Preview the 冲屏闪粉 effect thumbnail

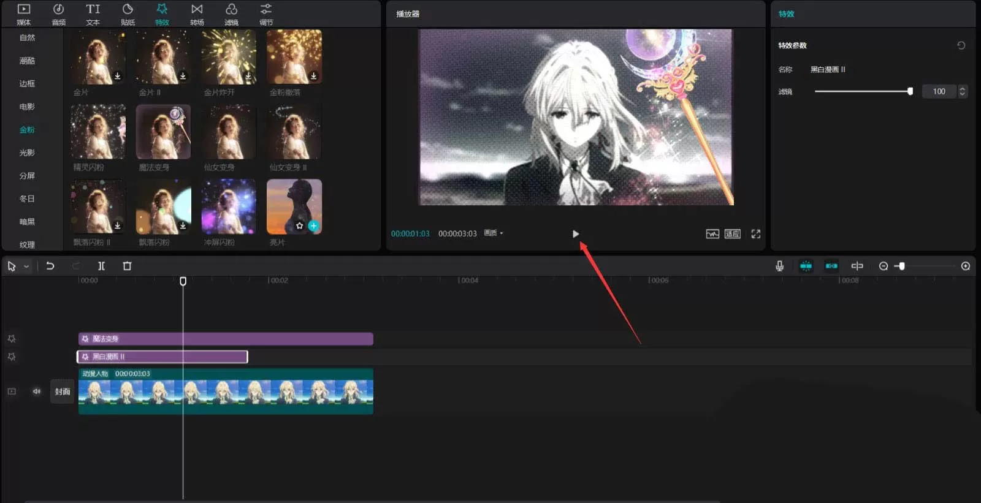(229, 206)
